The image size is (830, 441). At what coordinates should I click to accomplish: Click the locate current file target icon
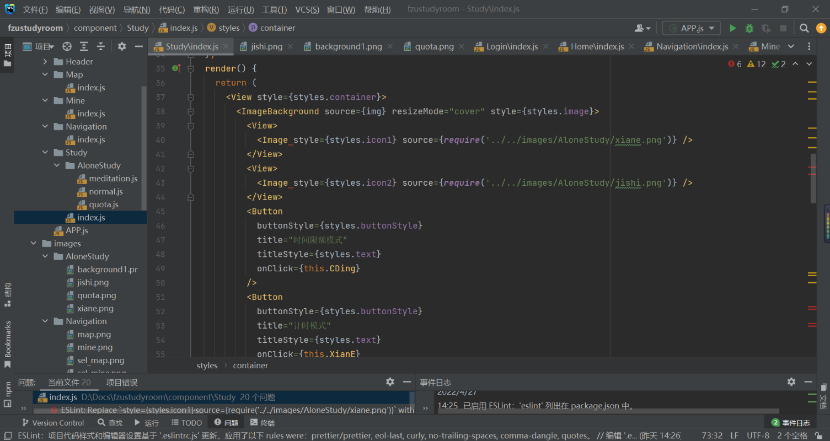tap(67, 47)
